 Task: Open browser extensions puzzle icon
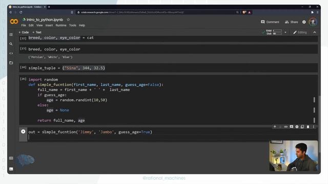click(x=312, y=12)
